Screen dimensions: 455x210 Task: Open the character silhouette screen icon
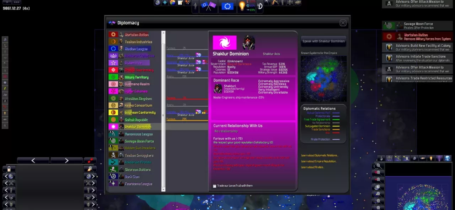click(x=195, y=6)
